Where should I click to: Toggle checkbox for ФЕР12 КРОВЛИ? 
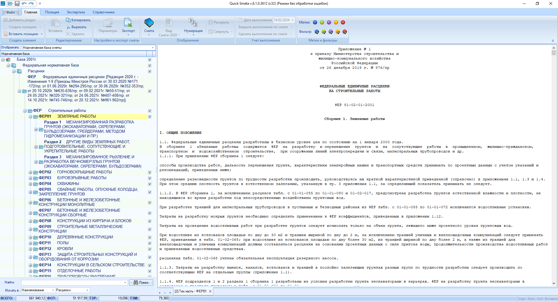click(x=150, y=249)
